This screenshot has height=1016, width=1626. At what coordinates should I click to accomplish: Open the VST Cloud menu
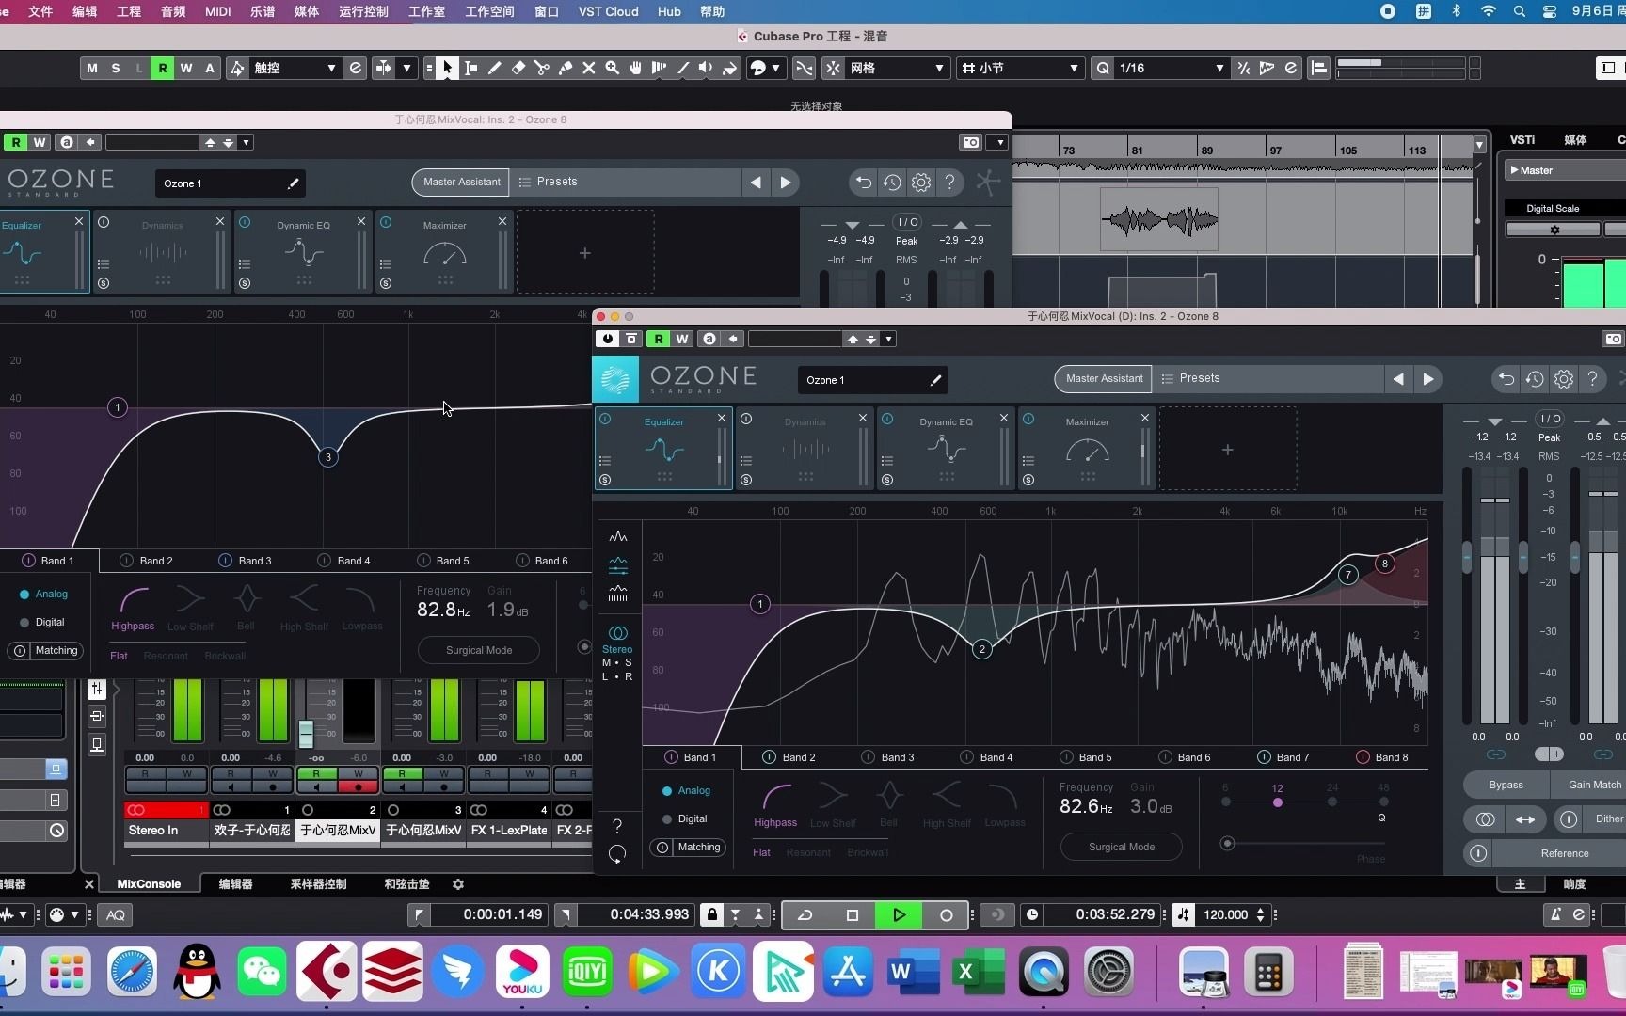pyautogui.click(x=608, y=11)
